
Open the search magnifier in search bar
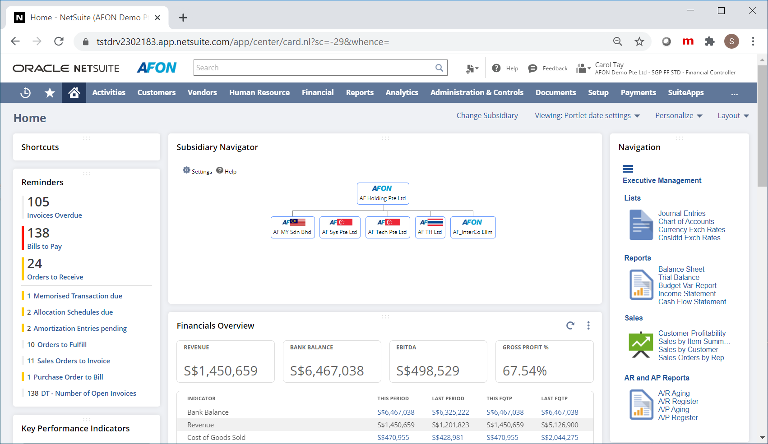[439, 67]
